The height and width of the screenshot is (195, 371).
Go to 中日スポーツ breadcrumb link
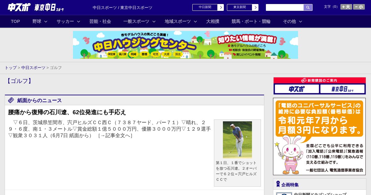click(33, 67)
